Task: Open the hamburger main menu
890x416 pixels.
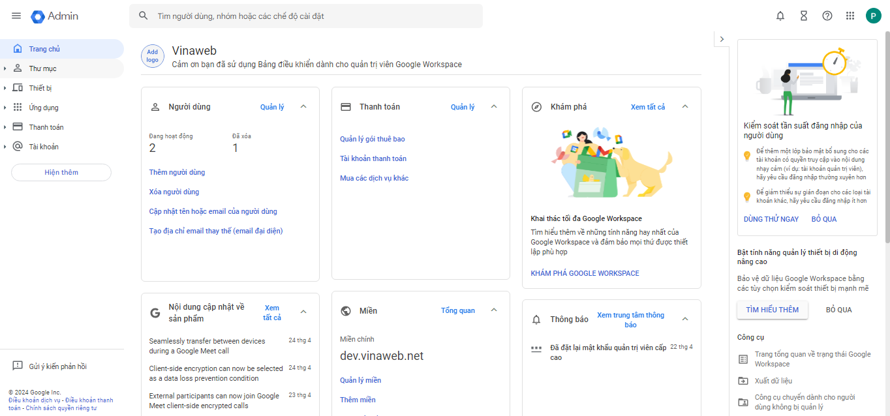Action: (x=16, y=16)
